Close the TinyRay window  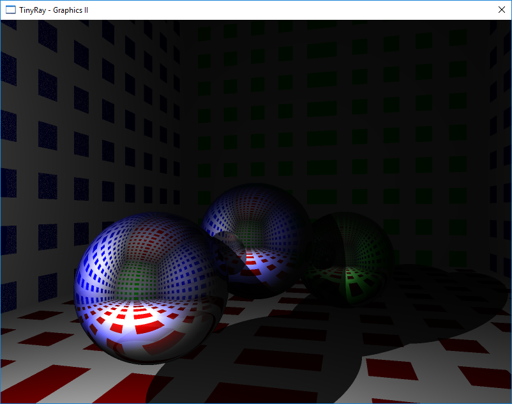click(502, 10)
